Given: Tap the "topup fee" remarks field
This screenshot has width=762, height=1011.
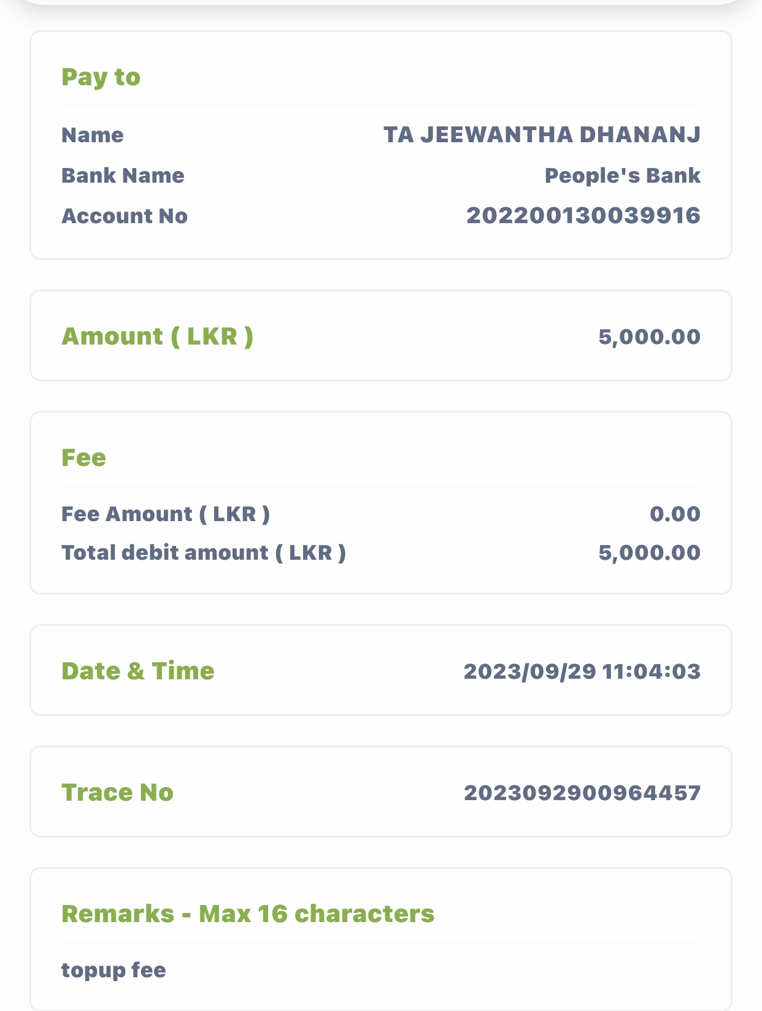Looking at the screenshot, I should click(x=114, y=970).
